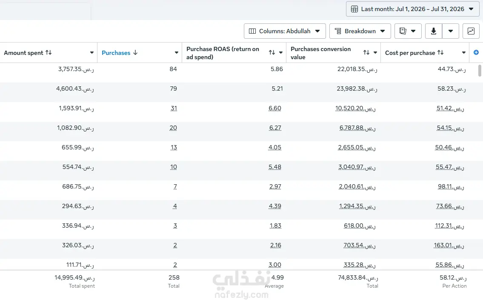Sort by Purchase ROAS arrows icon
Image resolution: width=483 pixels, height=300 pixels.
(272, 52)
